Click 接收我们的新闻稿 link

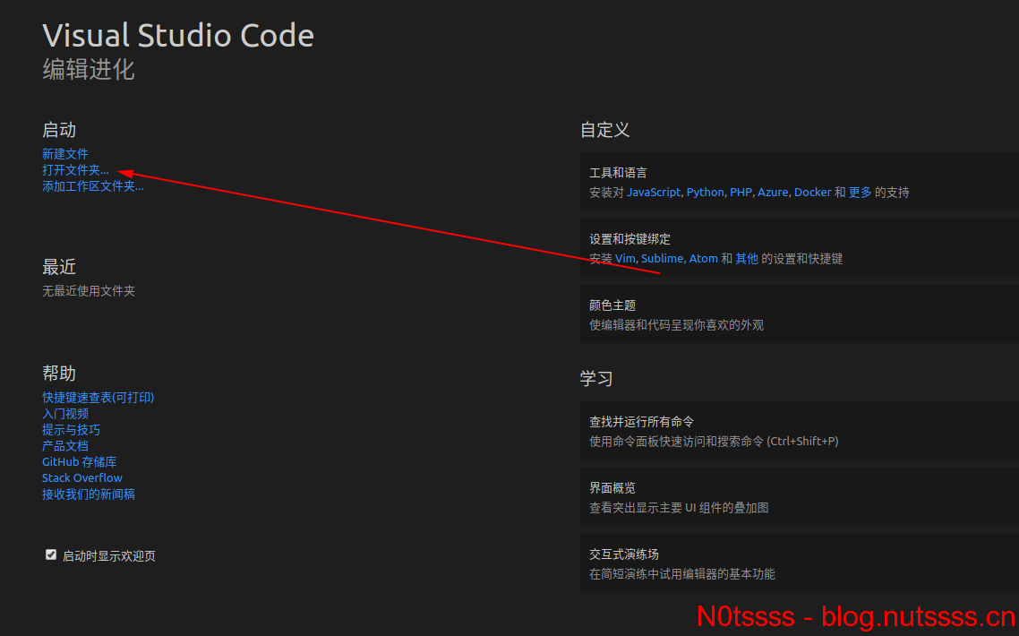click(89, 494)
